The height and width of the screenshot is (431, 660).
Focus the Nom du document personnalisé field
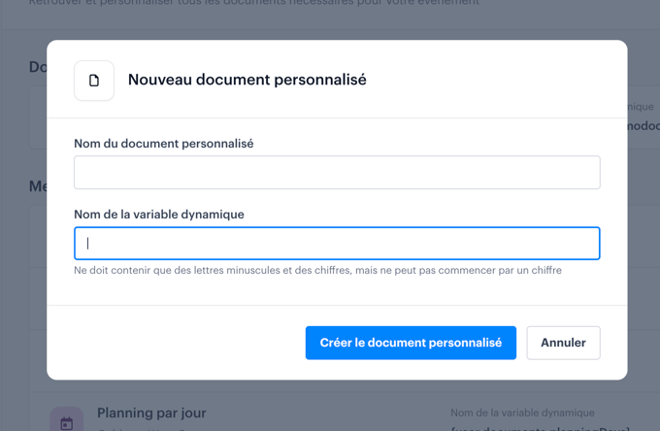(337, 173)
